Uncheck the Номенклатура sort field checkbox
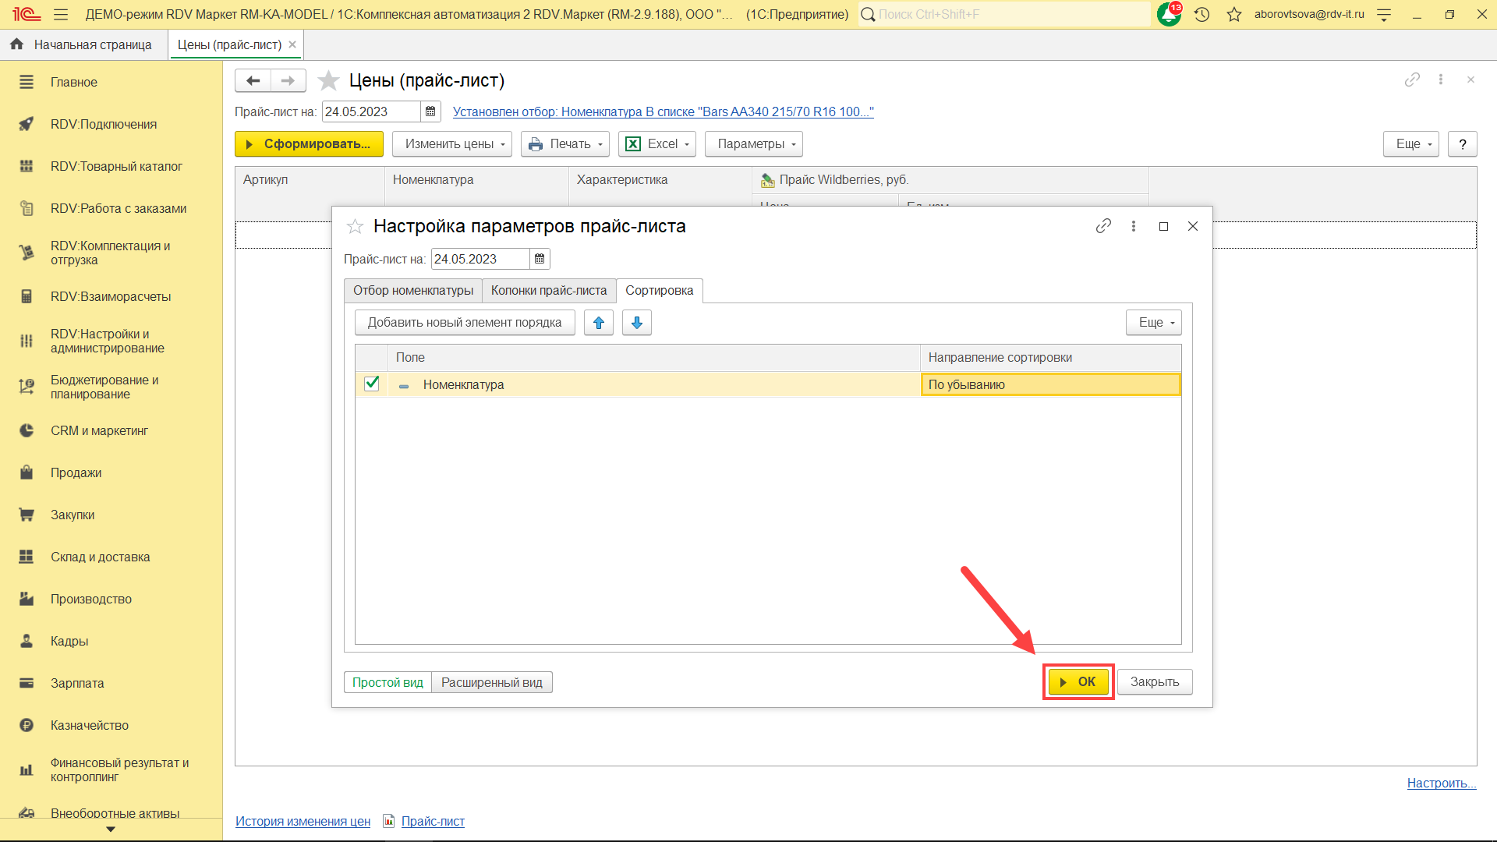1497x842 pixels. (372, 384)
